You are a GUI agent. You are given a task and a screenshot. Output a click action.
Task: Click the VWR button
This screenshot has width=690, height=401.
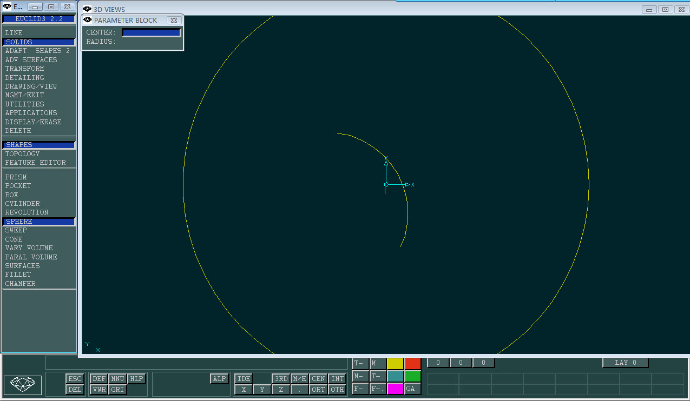(x=99, y=390)
